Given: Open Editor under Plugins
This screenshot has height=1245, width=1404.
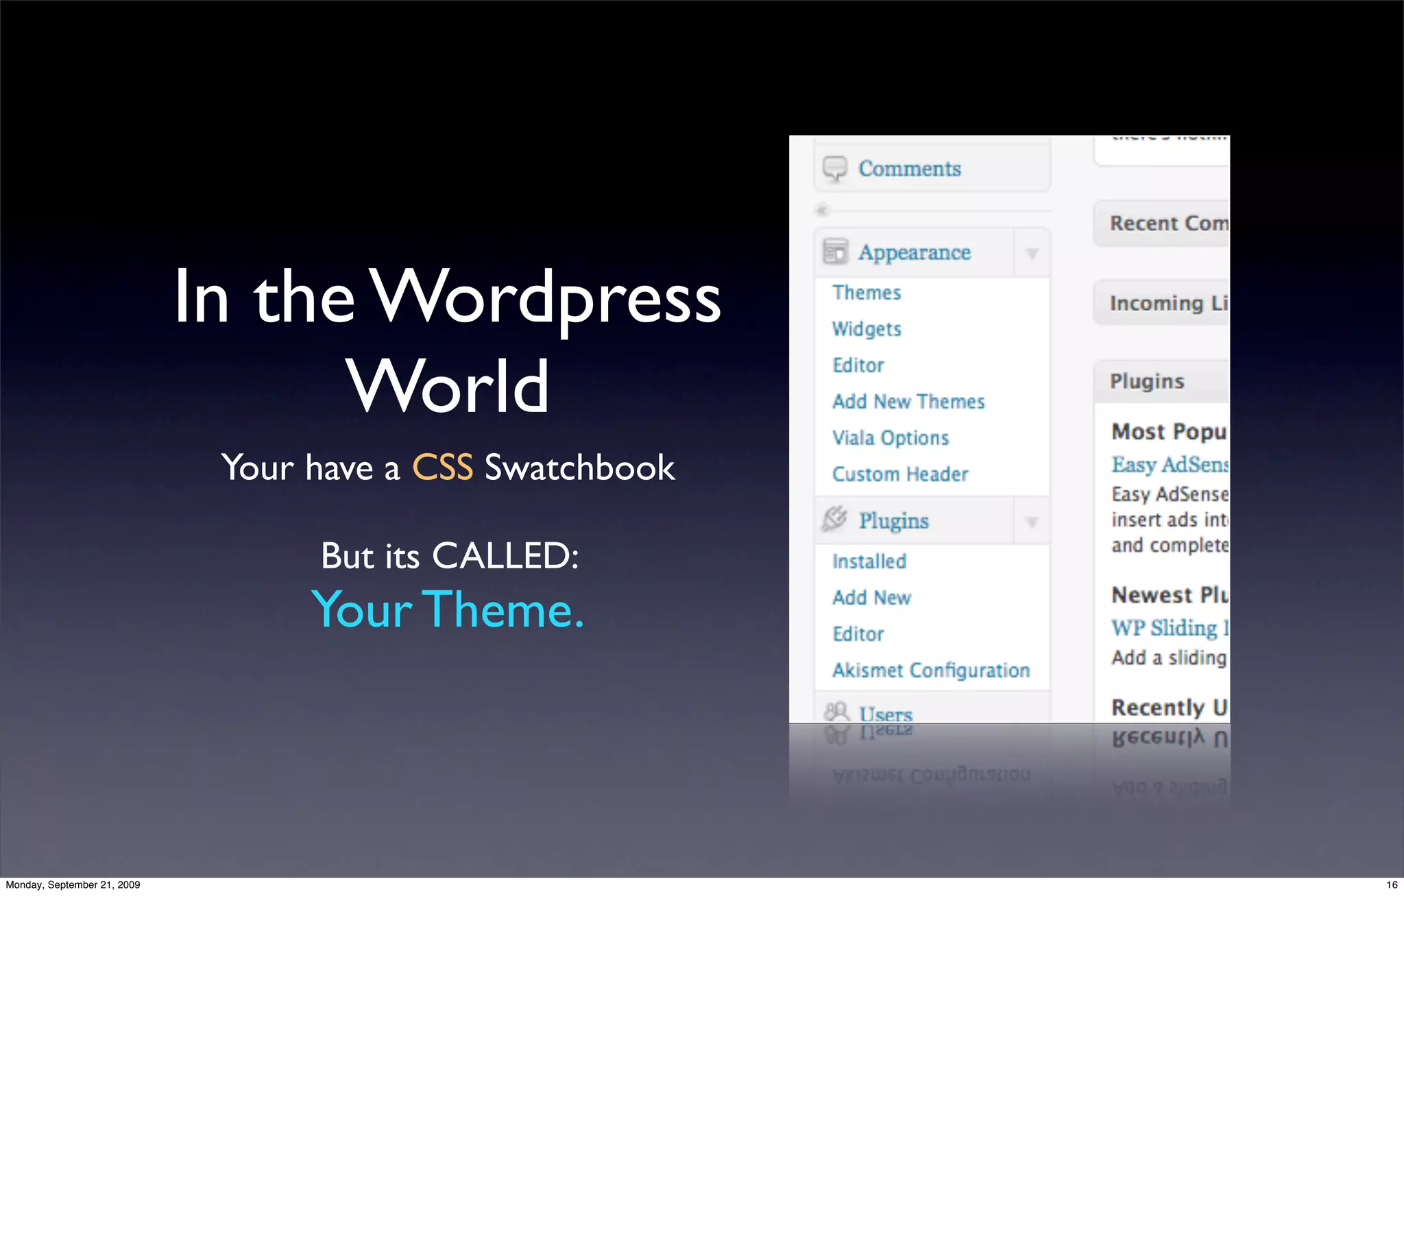Looking at the screenshot, I should (x=858, y=633).
